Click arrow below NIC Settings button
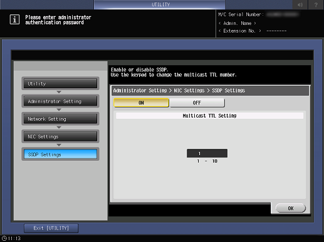Image resolution: width=324 pixels, height=242 pixels. click(x=59, y=145)
